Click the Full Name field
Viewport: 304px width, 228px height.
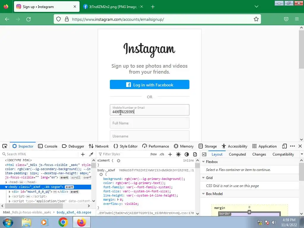[150, 123]
